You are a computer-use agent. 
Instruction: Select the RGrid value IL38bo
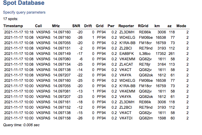pyautogui.click(x=145, y=53)
